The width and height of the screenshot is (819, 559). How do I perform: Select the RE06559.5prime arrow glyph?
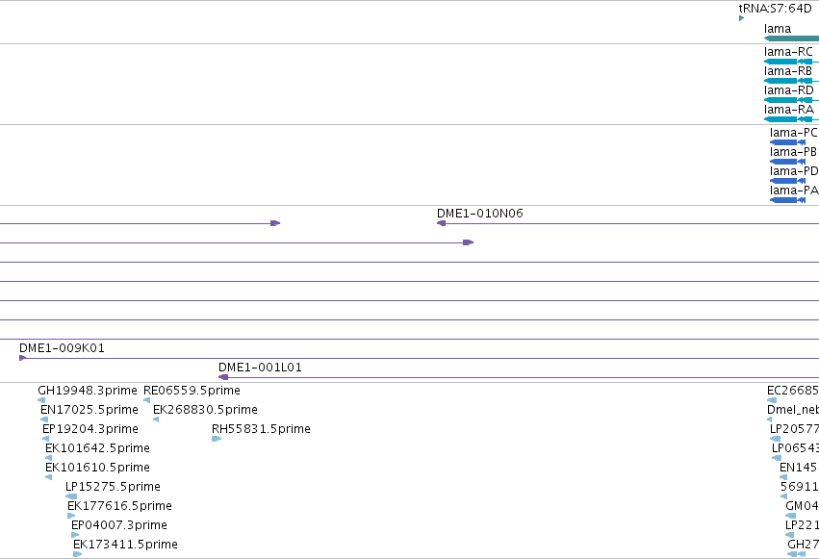(x=147, y=400)
